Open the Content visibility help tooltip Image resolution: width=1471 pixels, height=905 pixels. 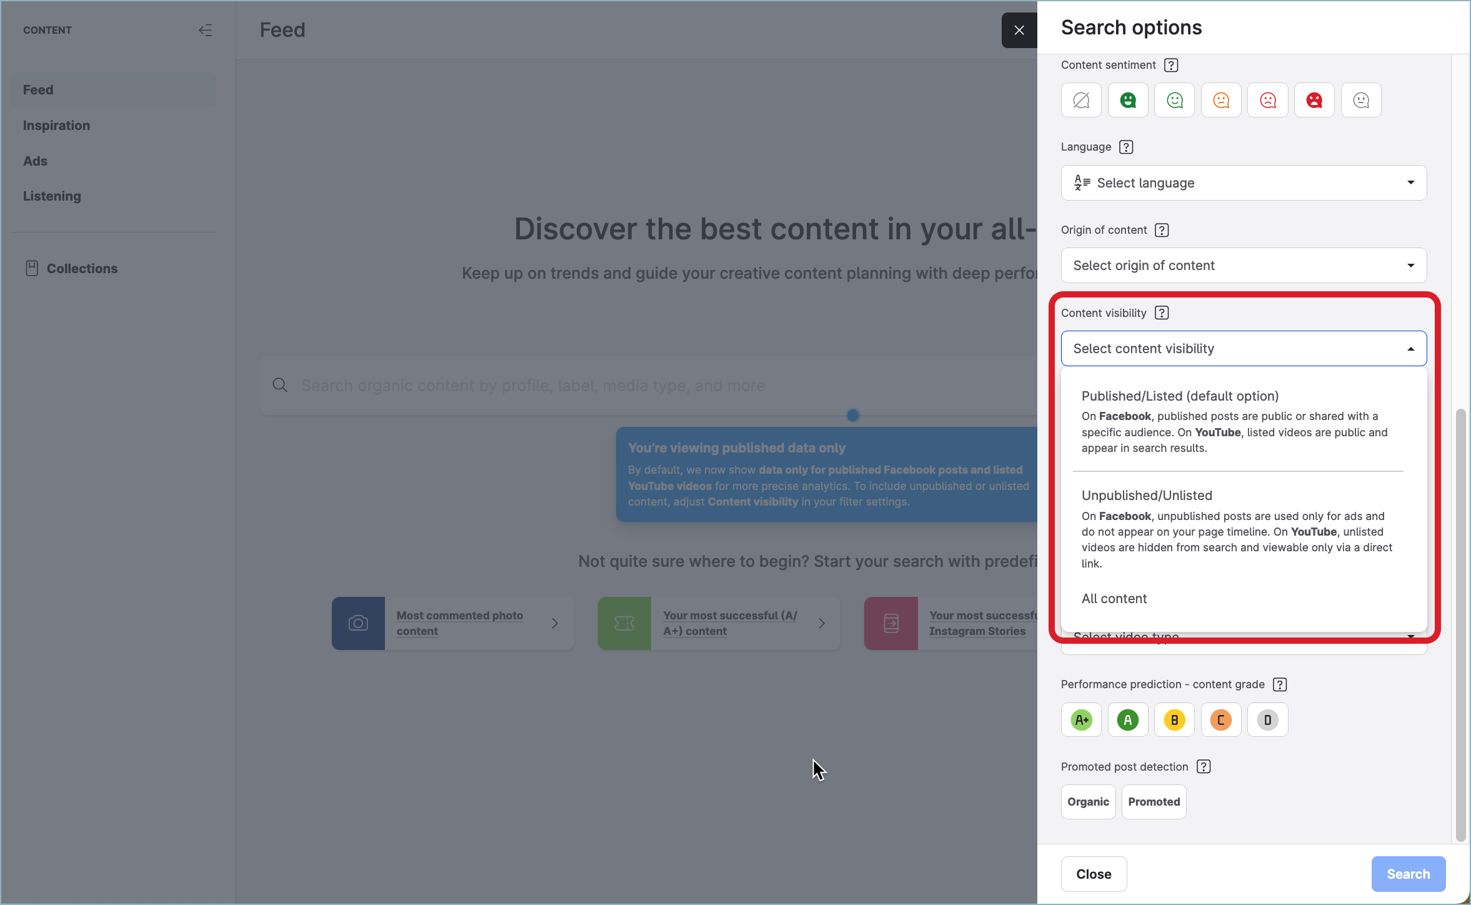click(x=1161, y=312)
